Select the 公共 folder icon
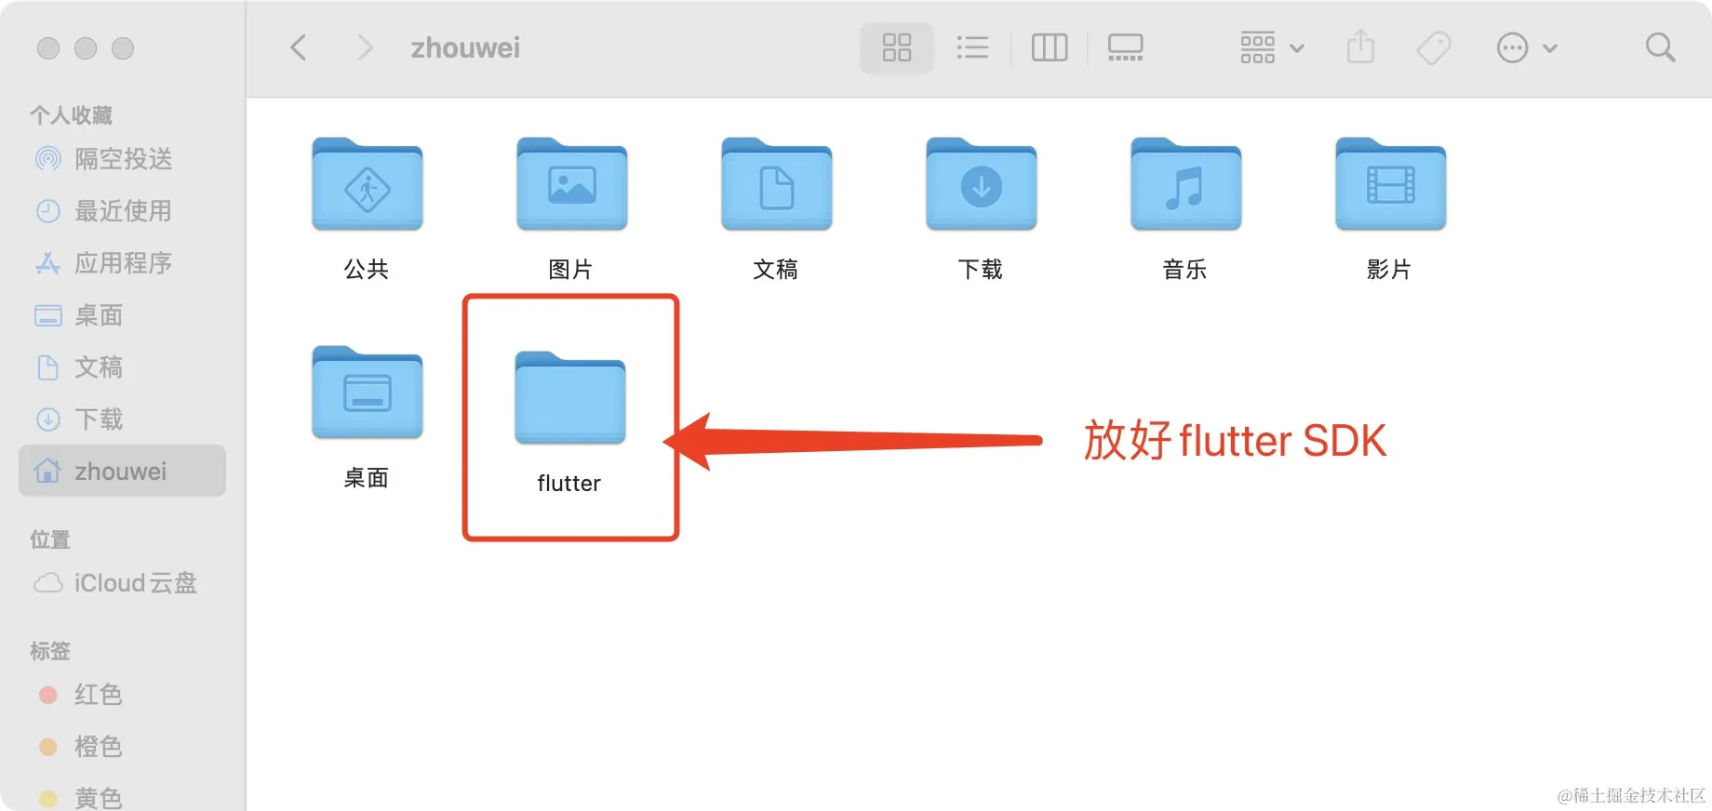Image resolution: width=1712 pixels, height=811 pixels. 368,183
